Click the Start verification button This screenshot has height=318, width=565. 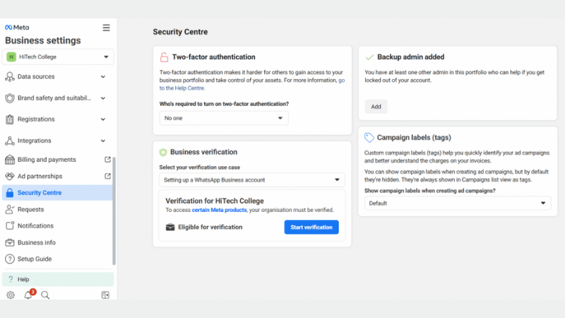tap(311, 227)
